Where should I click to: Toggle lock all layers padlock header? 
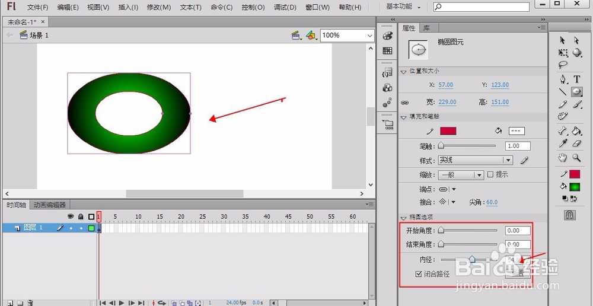81,216
